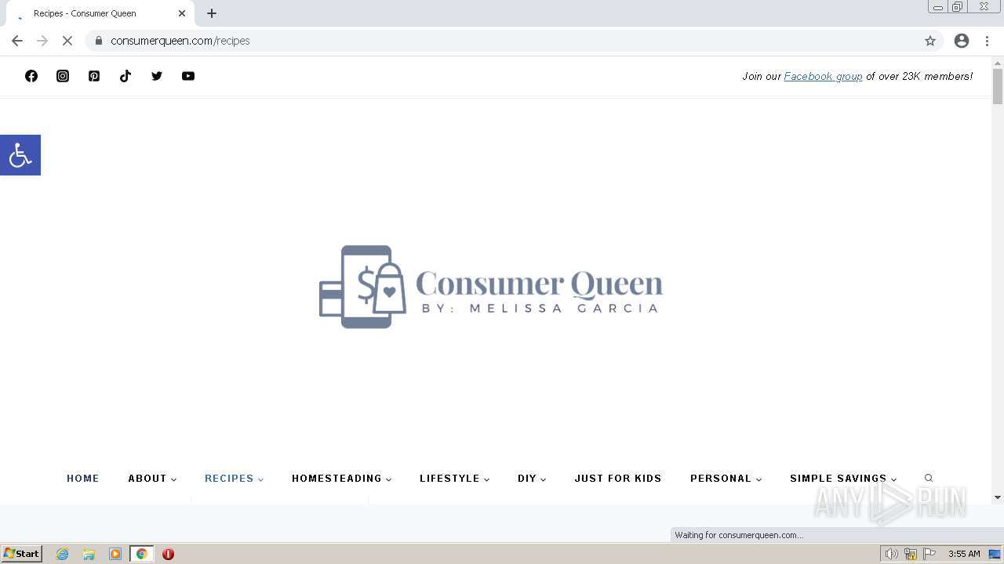This screenshot has height=564, width=1004.
Task: Open the DIY menu item
Action: 527,478
